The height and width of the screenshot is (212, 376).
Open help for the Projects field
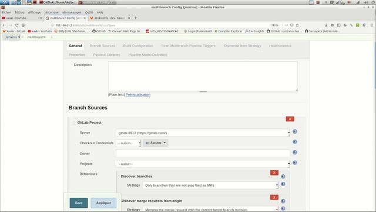click(295, 163)
